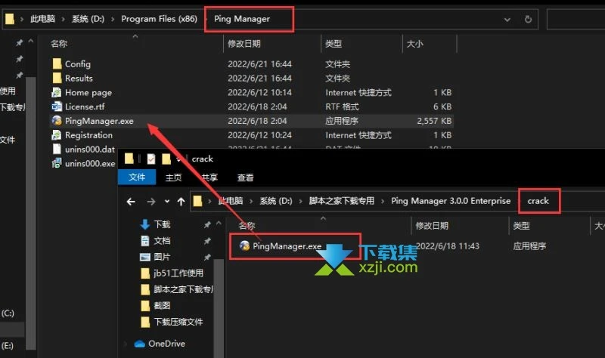Image resolution: width=605 pixels, height=358 pixels.
Task: Expand the OneDrive tree node
Action: point(126,344)
